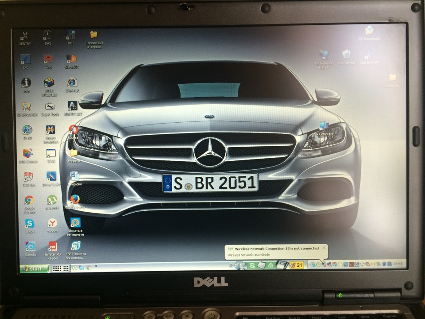The height and width of the screenshot is (319, 425).
Task: Open the Резюме Word document
Action: (75, 179)
